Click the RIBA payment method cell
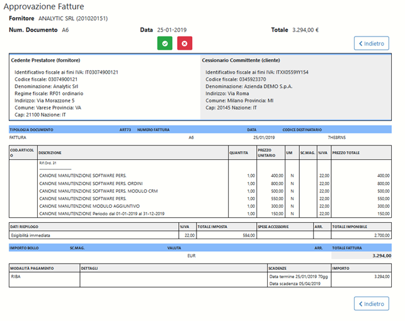 pyautogui.click(x=16, y=276)
